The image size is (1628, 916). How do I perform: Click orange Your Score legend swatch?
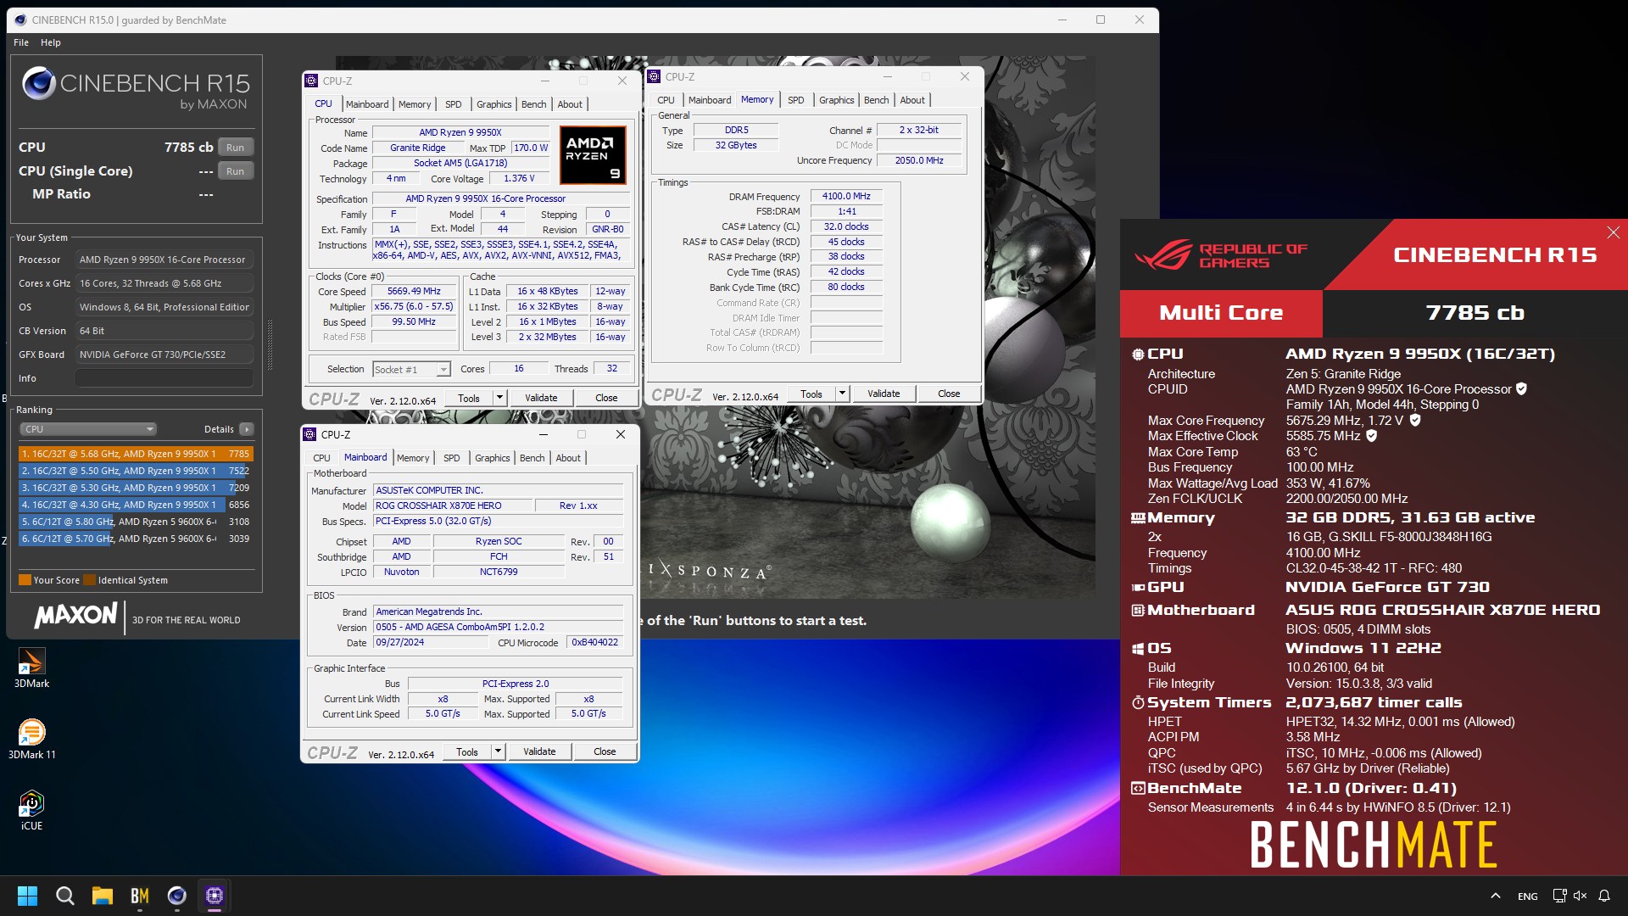[x=25, y=580]
